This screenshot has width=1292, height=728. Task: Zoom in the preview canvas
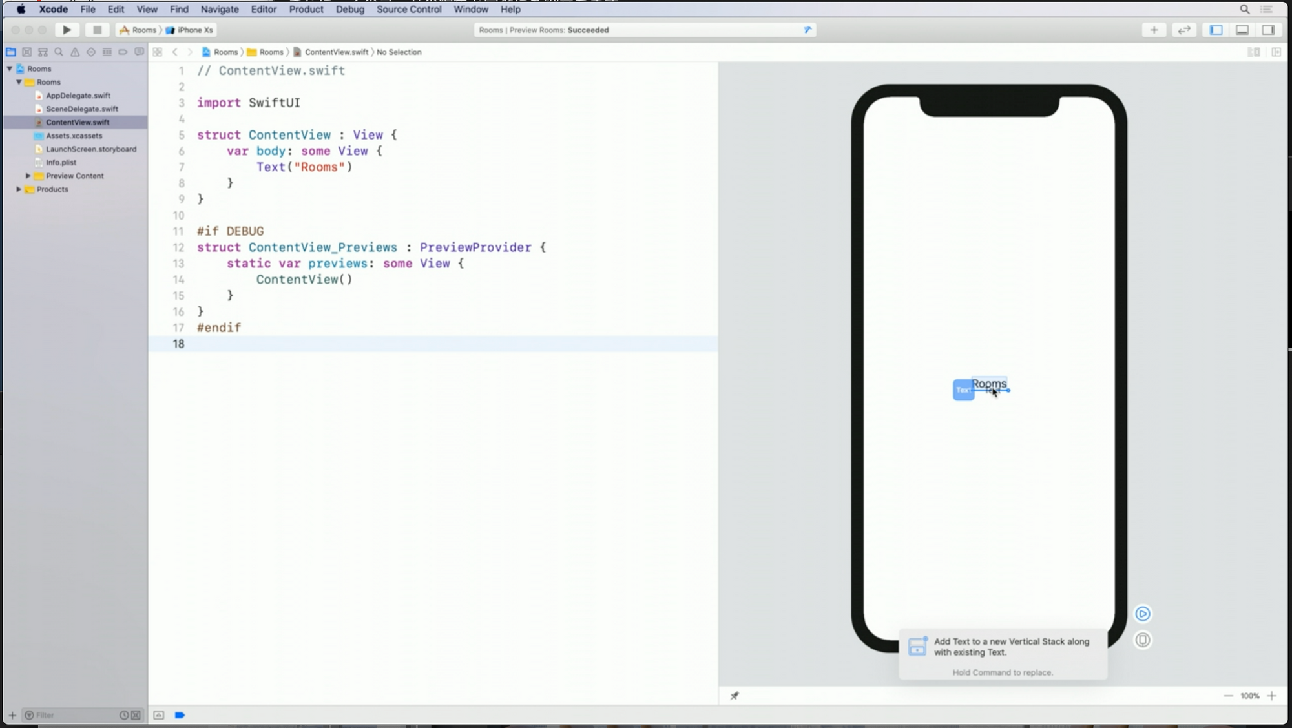point(1271,696)
